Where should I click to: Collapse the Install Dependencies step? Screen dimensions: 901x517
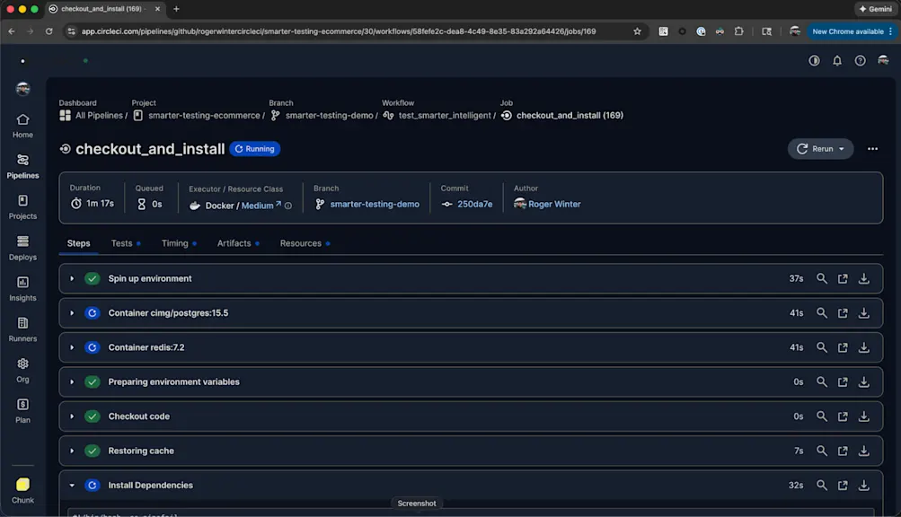72,486
